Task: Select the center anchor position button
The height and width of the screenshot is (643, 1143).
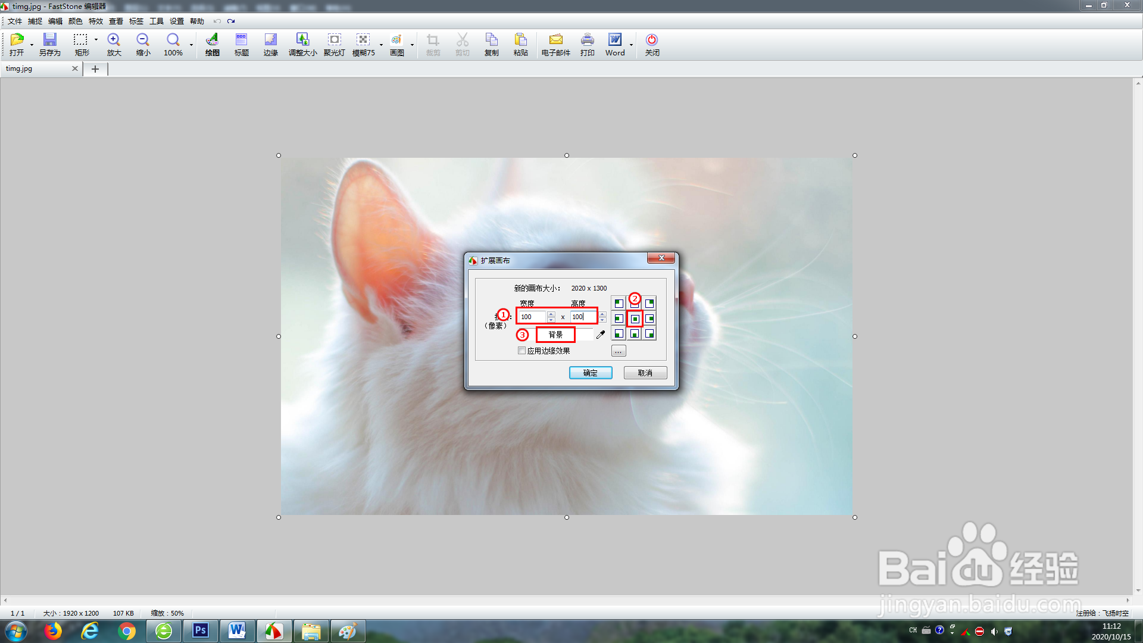Action: [635, 319]
